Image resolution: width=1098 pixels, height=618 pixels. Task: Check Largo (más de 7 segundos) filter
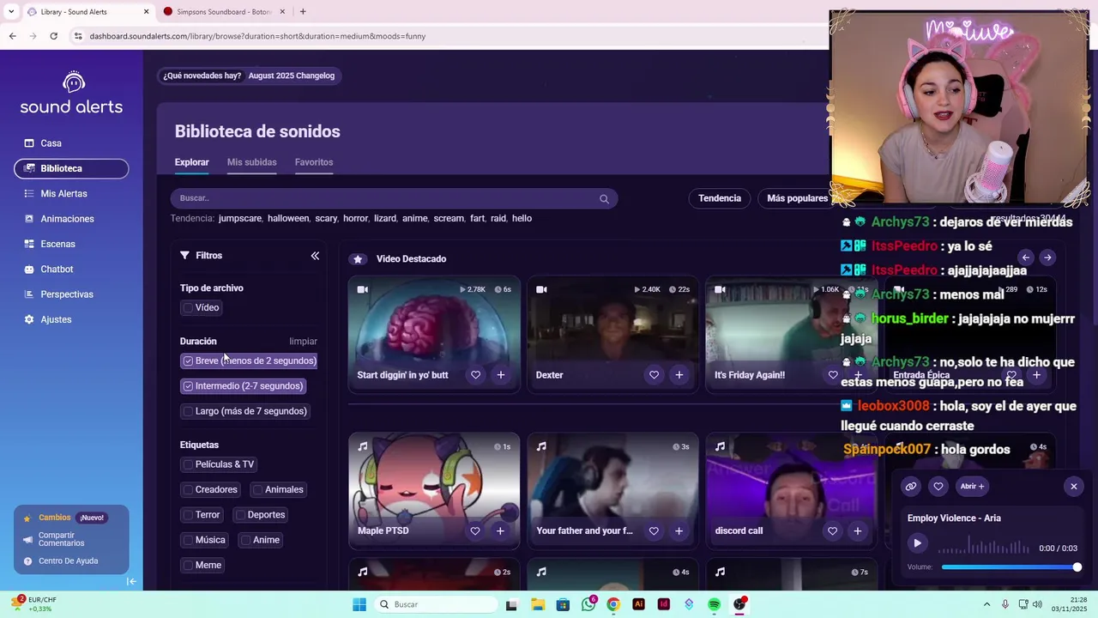[188, 411]
